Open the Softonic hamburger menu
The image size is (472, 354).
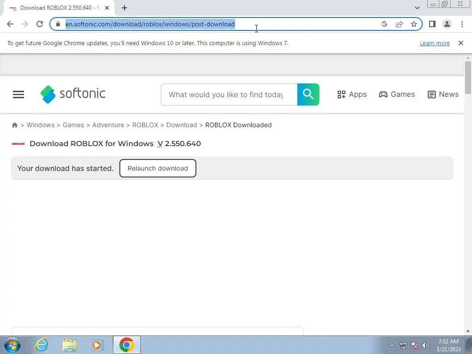[x=18, y=94]
